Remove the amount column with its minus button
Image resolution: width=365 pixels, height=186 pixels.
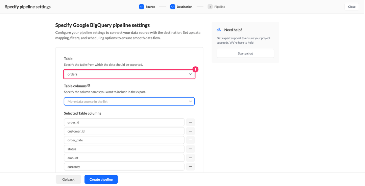pyautogui.click(x=190, y=158)
